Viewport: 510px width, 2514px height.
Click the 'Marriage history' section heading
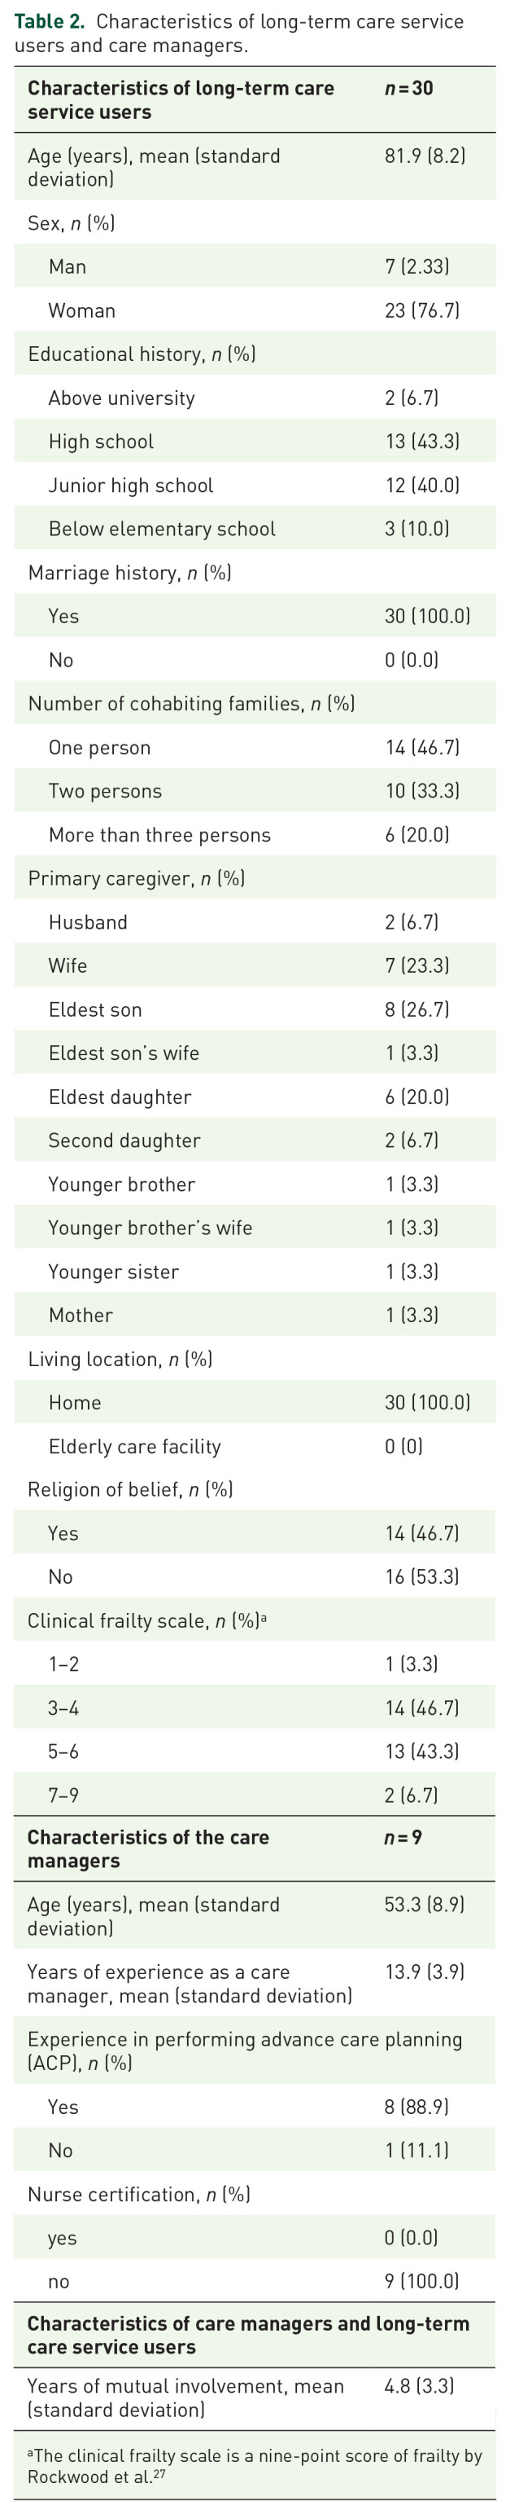pyautogui.click(x=129, y=573)
